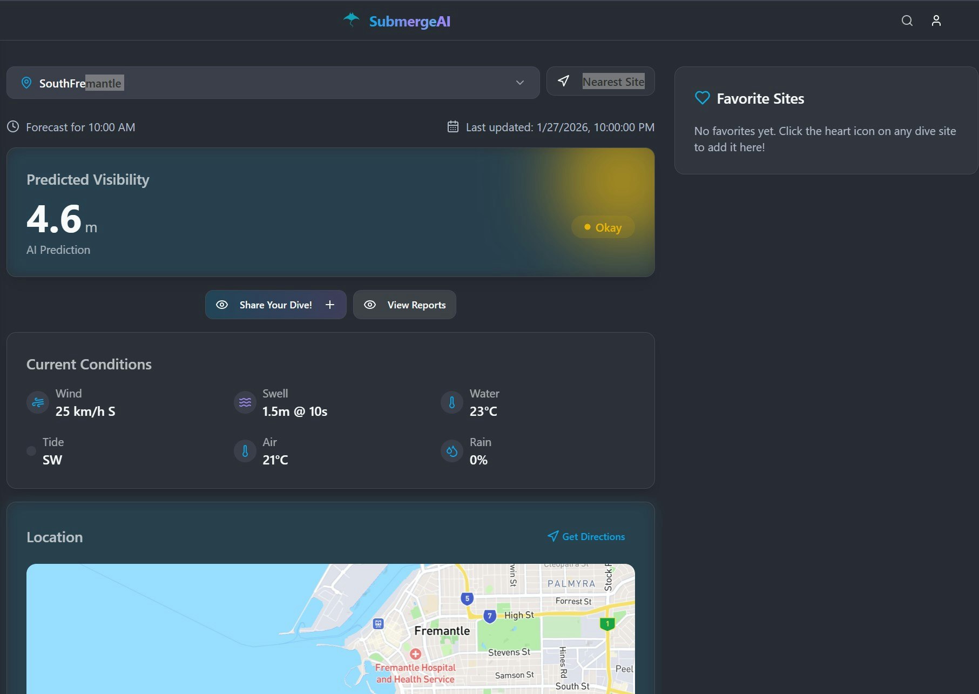Click the SubmergeAI manta ray logo

point(352,19)
